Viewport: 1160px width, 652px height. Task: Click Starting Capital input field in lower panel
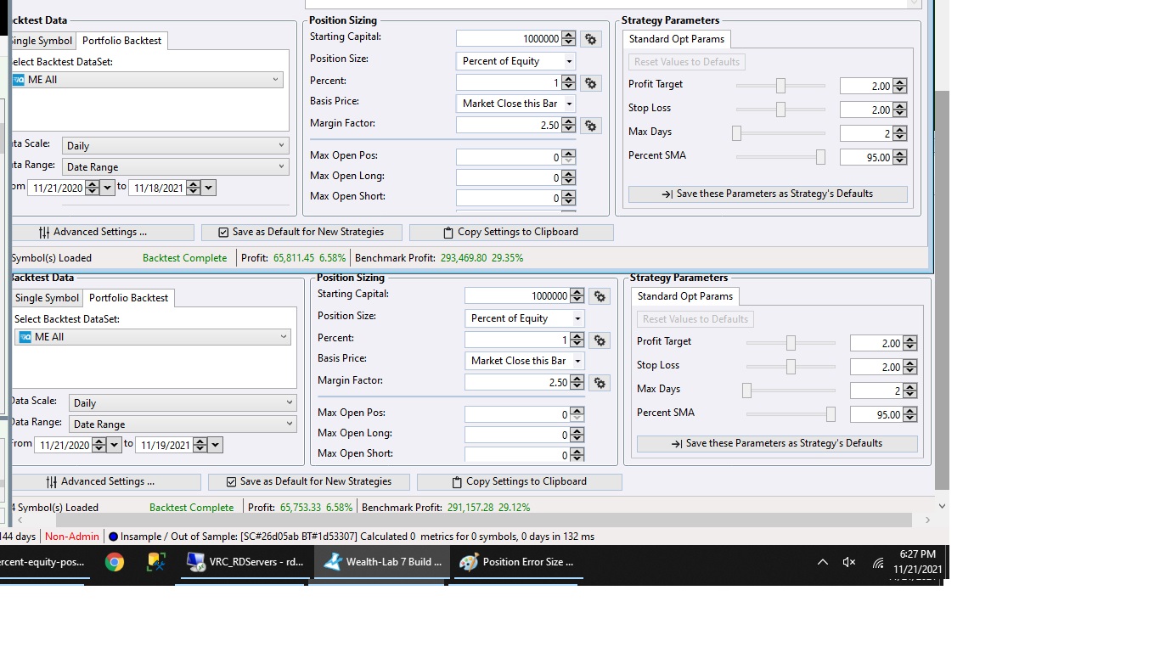click(x=516, y=296)
